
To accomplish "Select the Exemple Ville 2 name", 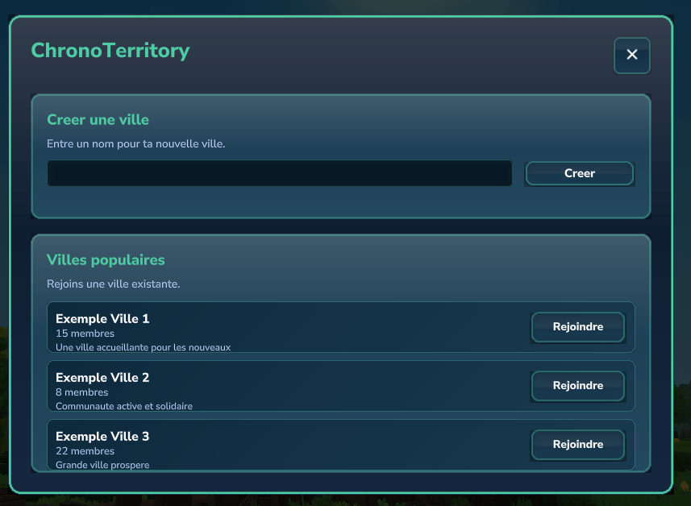I will coord(102,378).
